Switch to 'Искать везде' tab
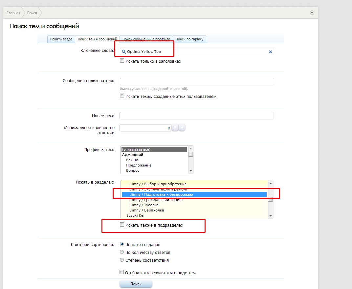 (x=61, y=39)
